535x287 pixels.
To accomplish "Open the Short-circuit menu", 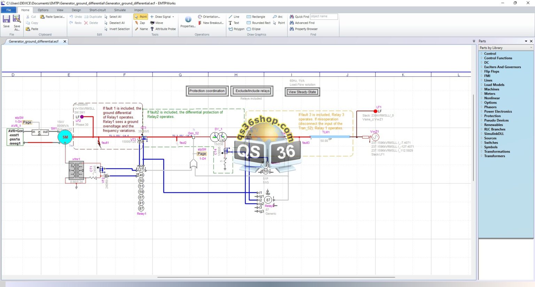I will pyautogui.click(x=97, y=10).
